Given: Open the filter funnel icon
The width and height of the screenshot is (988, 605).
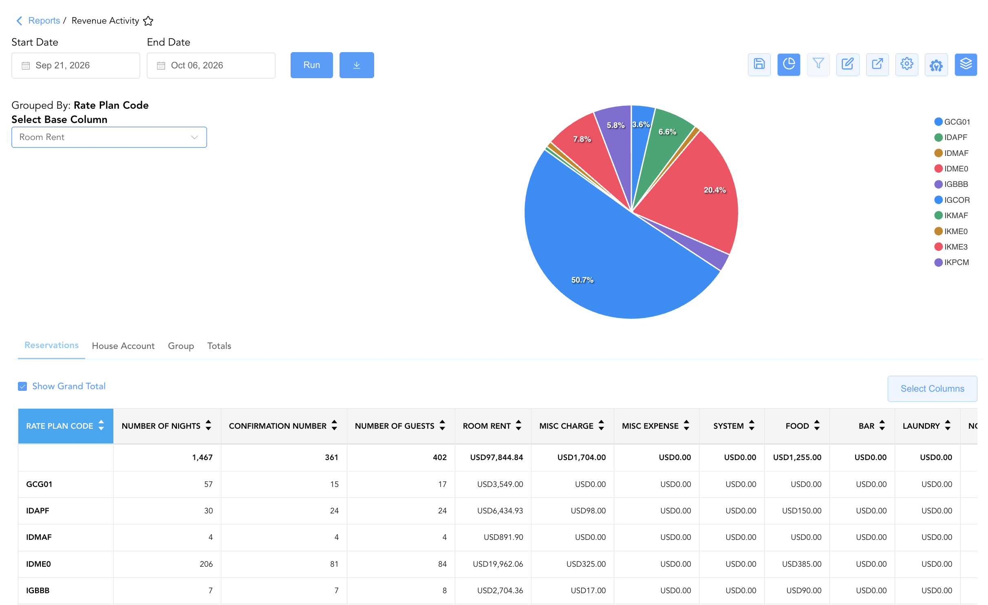Looking at the screenshot, I should click(818, 64).
